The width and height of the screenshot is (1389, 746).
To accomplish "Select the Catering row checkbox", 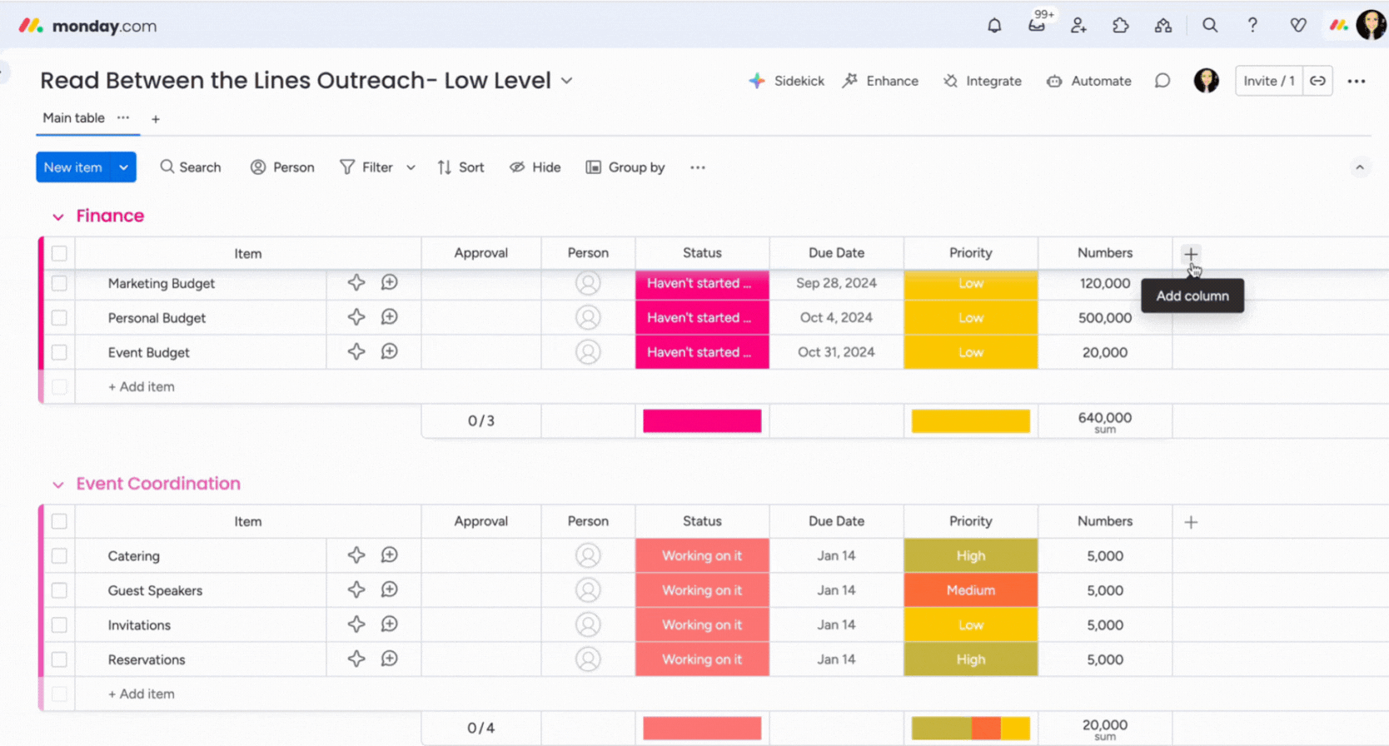I will [59, 556].
